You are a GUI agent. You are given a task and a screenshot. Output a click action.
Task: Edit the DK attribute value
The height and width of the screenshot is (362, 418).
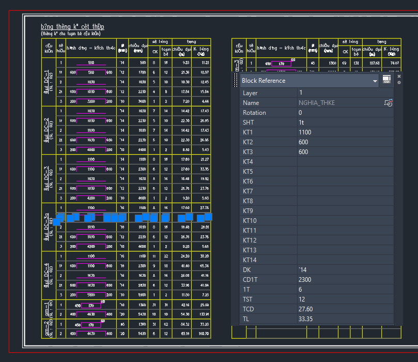(345, 270)
